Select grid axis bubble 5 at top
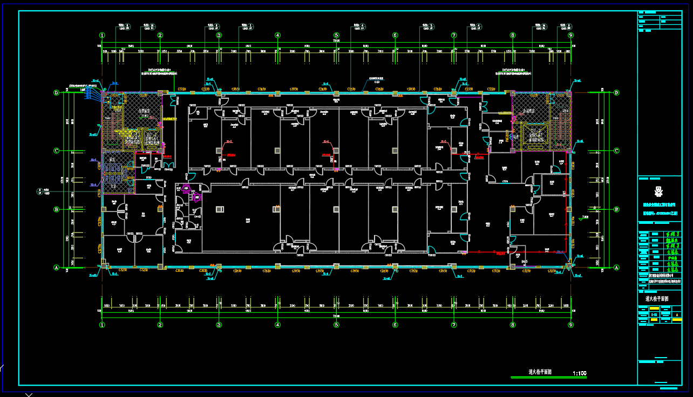The width and height of the screenshot is (693, 397). 336,36
